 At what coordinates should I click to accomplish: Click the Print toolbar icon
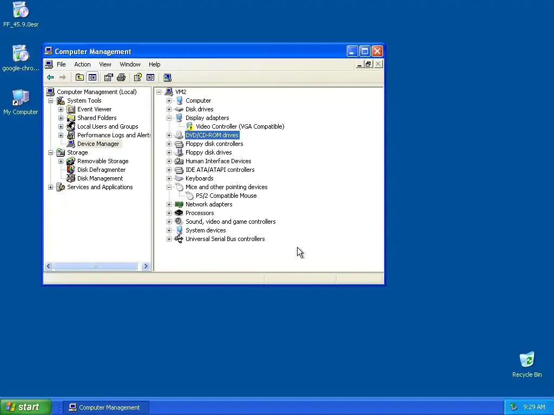[x=121, y=77]
